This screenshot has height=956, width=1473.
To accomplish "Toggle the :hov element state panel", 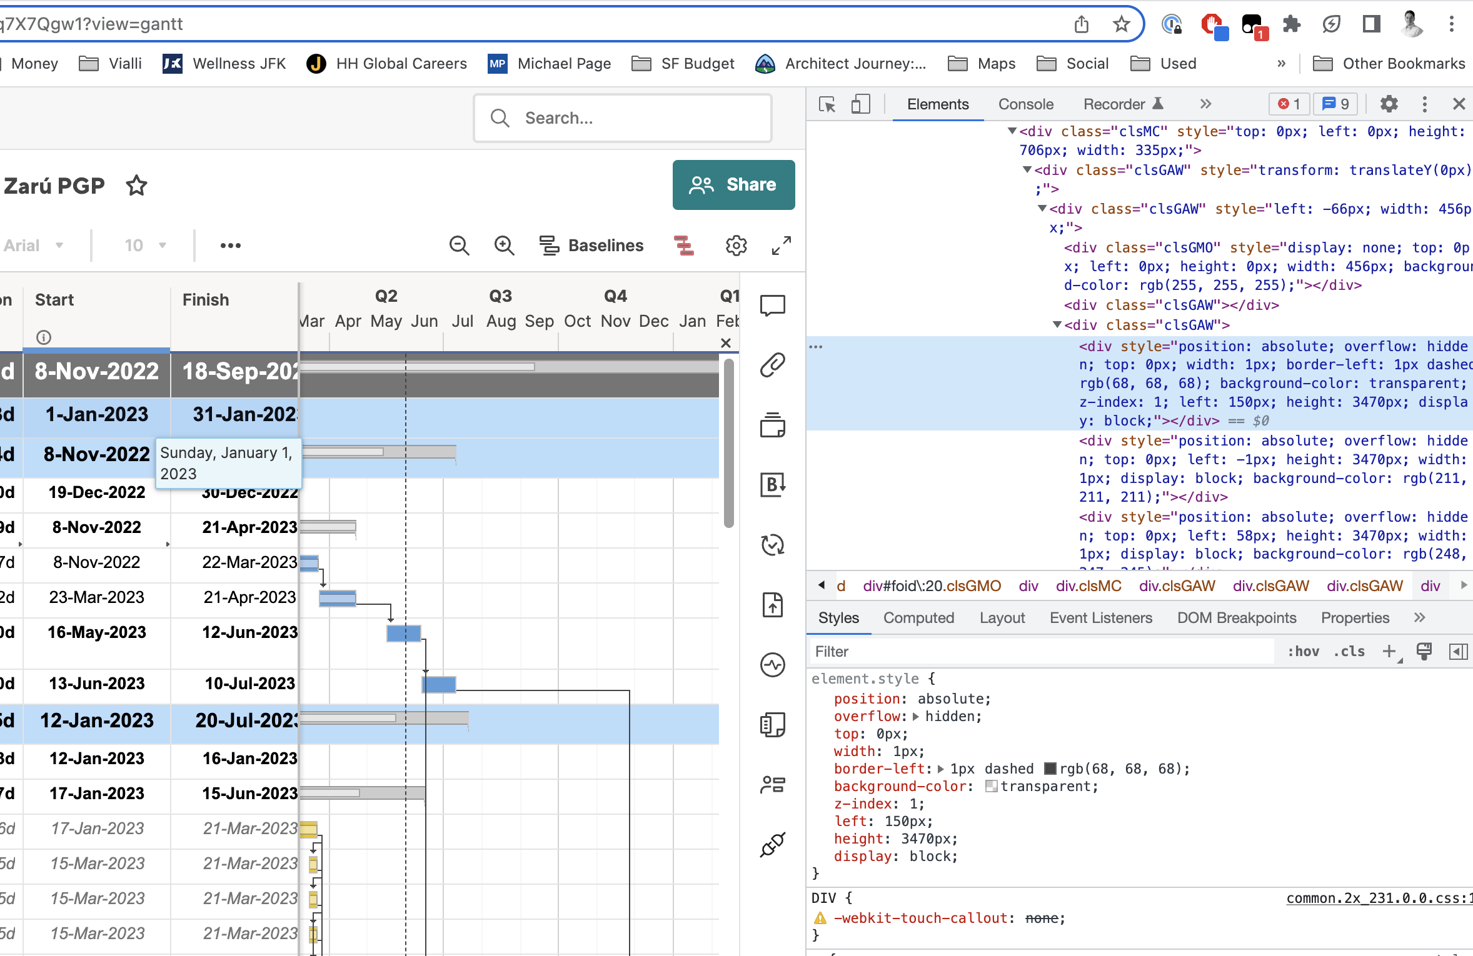I will (1303, 652).
